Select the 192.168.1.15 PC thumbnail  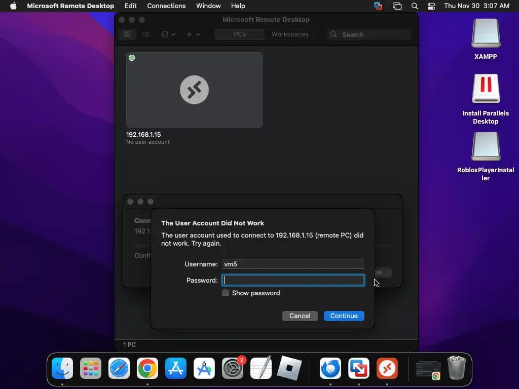(x=194, y=90)
